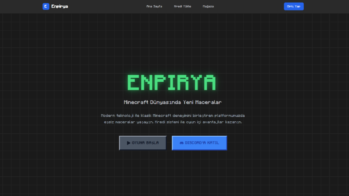Click the Enpirya brand name in navbar
349x196 pixels.
click(60, 7)
